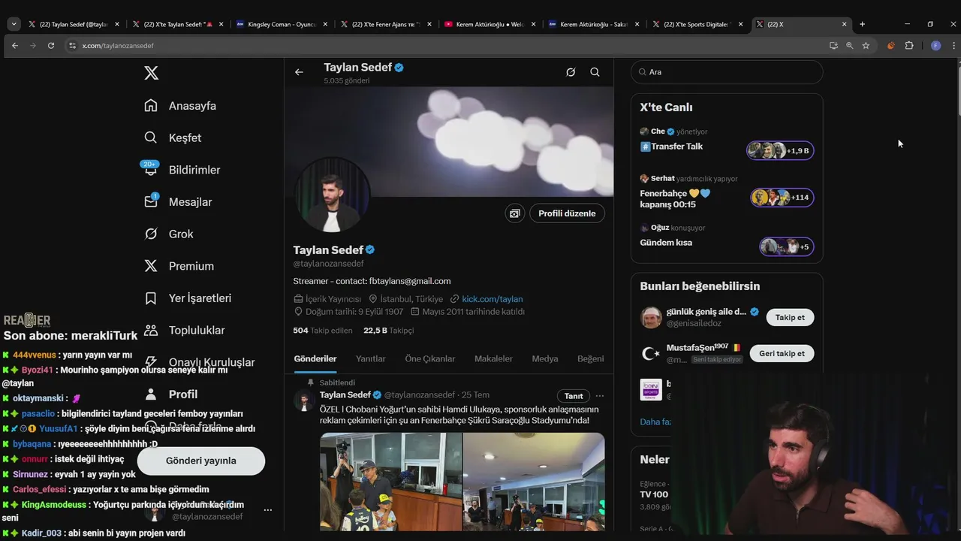Click the TV 100 trending topic

coord(654,494)
